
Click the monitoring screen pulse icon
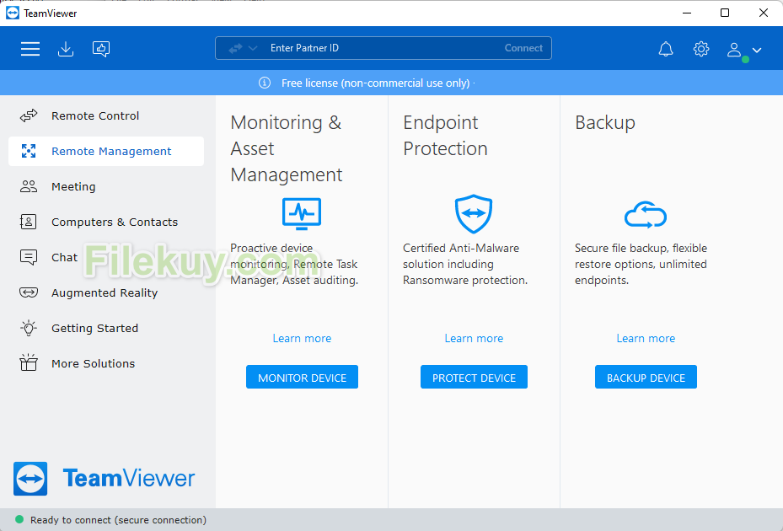point(302,214)
